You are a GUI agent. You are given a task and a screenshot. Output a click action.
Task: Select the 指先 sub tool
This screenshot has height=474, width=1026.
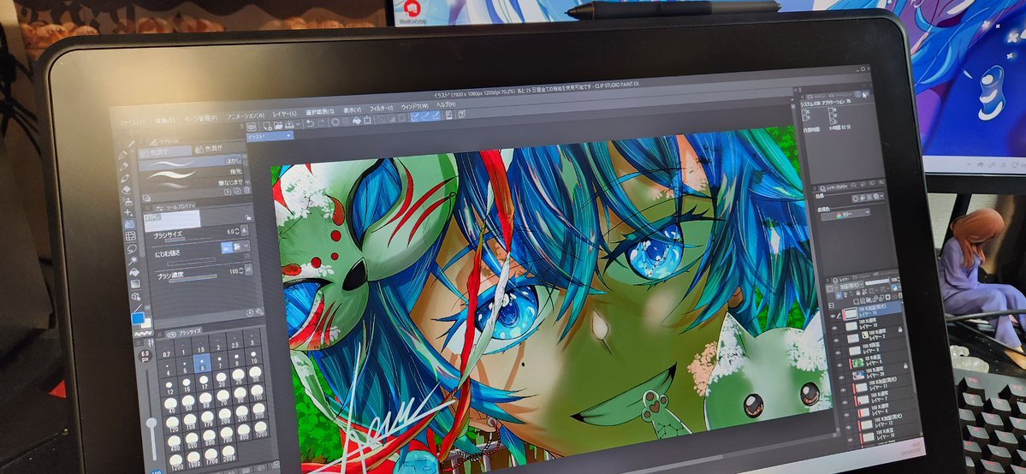(191, 172)
